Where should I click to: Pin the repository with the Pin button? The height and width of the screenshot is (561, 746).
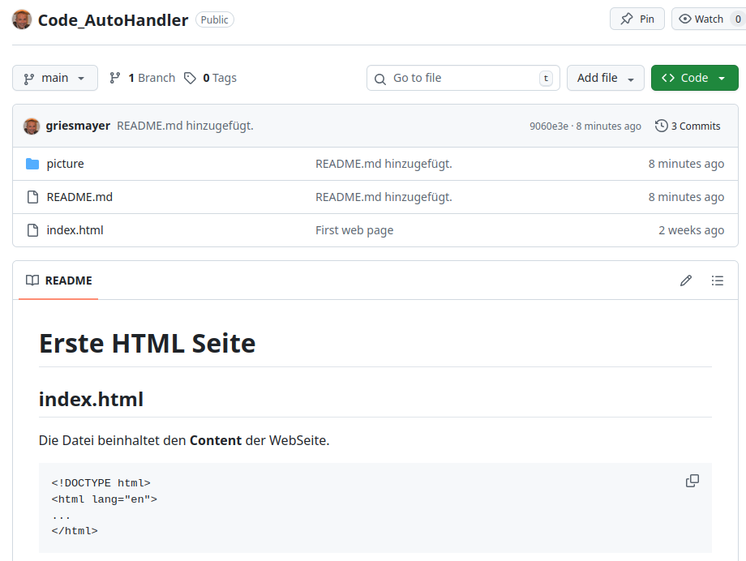click(x=637, y=19)
